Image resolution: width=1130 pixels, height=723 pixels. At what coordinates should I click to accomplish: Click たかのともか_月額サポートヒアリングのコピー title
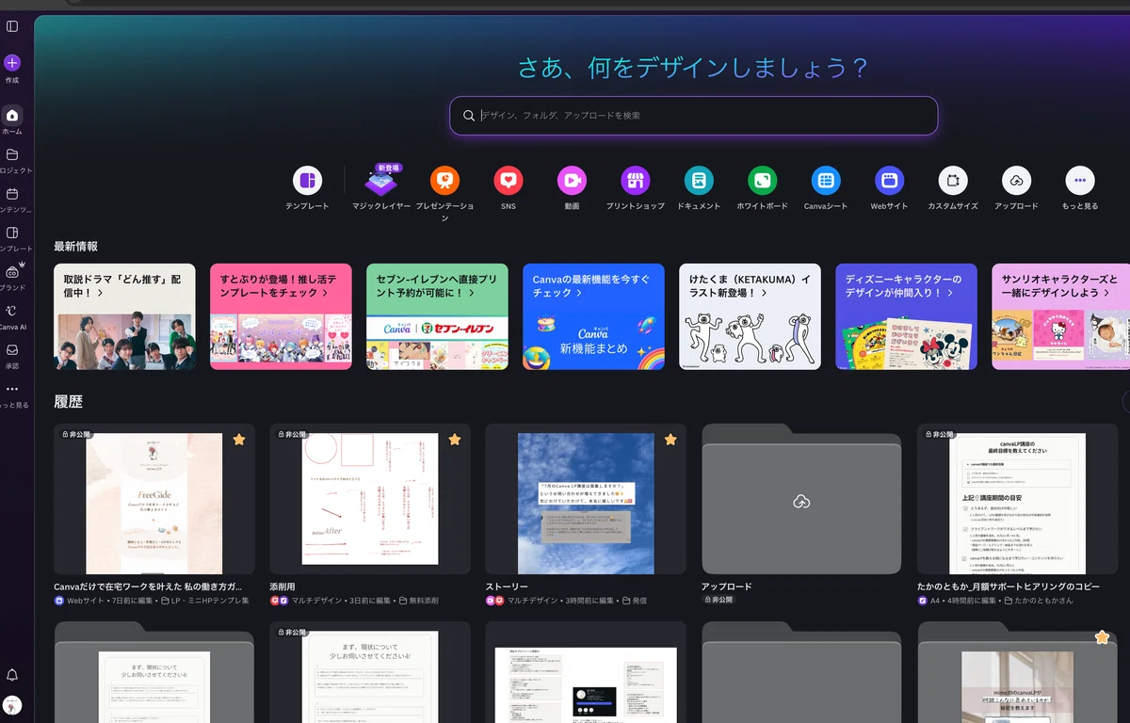(x=1009, y=586)
